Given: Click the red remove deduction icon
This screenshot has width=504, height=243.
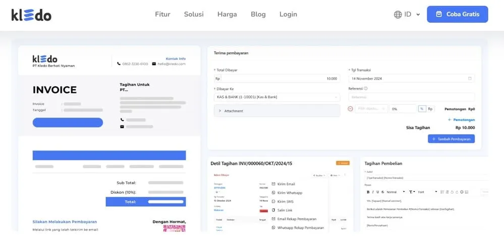Looking at the screenshot, I should tap(351, 109).
